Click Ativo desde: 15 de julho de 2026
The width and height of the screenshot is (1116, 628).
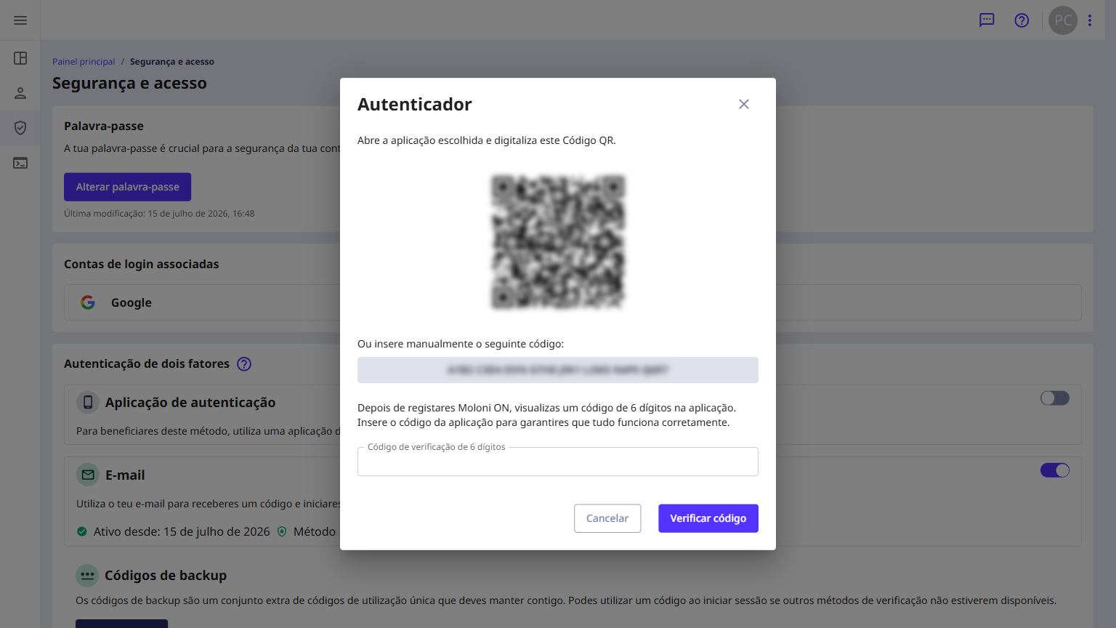pyautogui.click(x=182, y=531)
